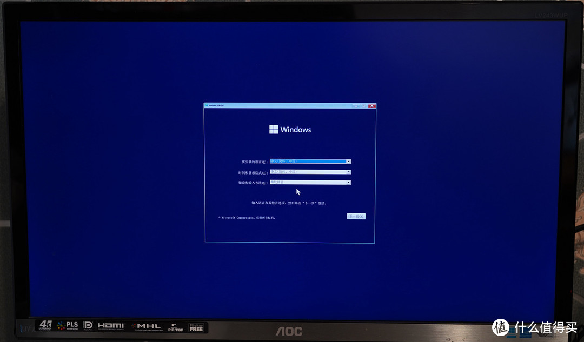
Task: Click the maximize button in setup title bar
Action: [x=364, y=106]
